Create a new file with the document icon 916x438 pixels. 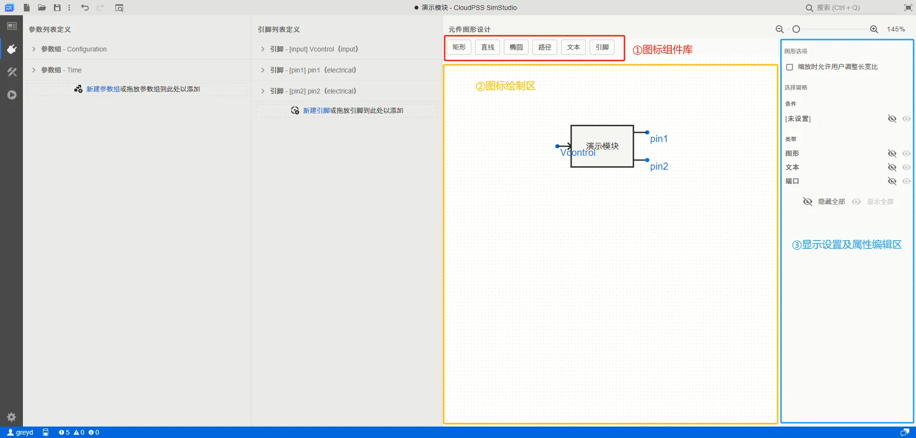(x=27, y=8)
